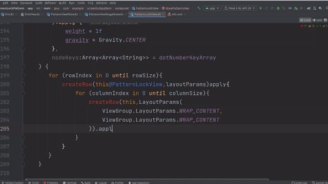328x184 pixels.
Task: Collapse fold marker at line 201
Action: pyautogui.click(x=23, y=93)
